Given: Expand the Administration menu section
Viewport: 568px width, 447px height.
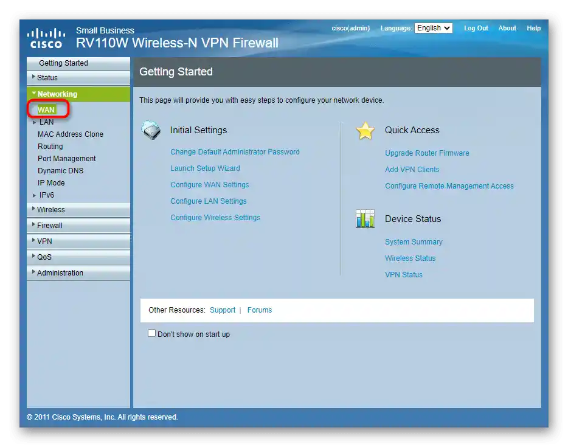Looking at the screenshot, I should (x=78, y=273).
